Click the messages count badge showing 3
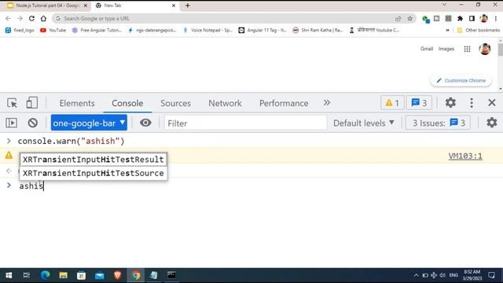Viewport: 503px width, 283px height. click(419, 103)
